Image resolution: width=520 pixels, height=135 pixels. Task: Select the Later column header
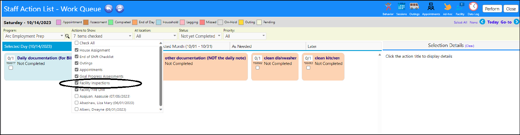(343, 46)
